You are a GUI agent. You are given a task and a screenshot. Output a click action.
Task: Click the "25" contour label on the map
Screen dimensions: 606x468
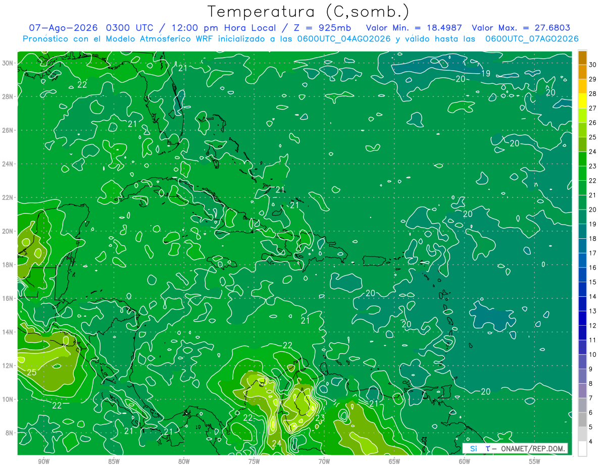[x=32, y=373]
